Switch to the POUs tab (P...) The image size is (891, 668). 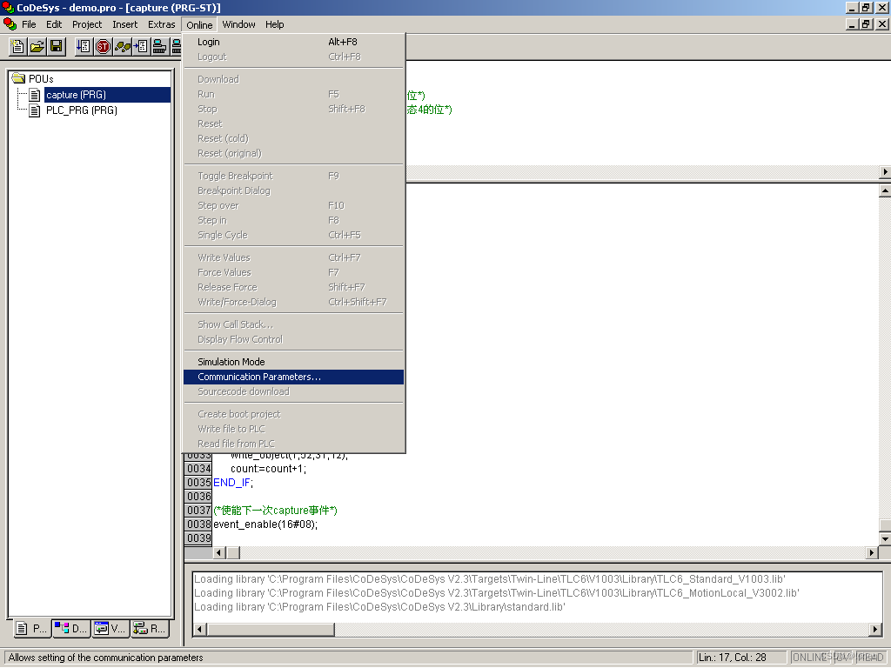pyautogui.click(x=32, y=628)
